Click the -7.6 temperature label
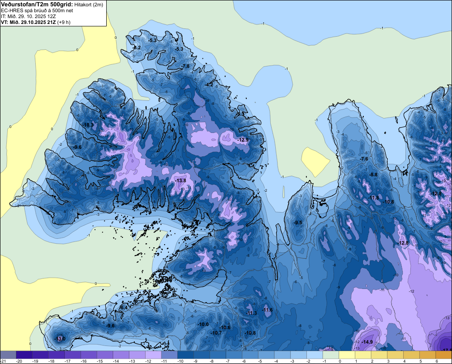 364,159
